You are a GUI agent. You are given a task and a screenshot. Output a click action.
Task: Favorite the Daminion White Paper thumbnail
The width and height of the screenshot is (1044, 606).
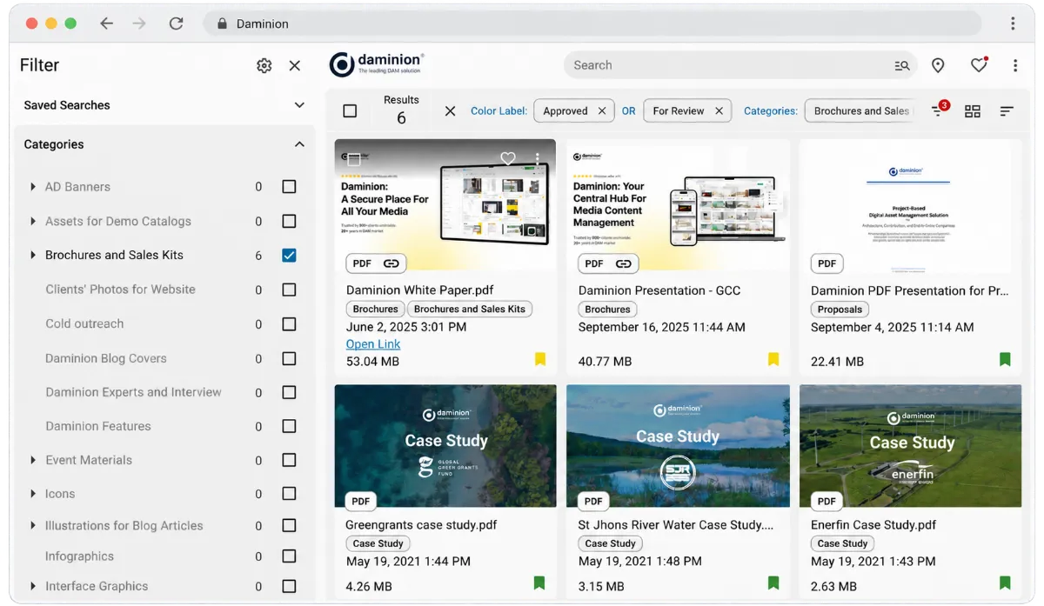tap(508, 158)
